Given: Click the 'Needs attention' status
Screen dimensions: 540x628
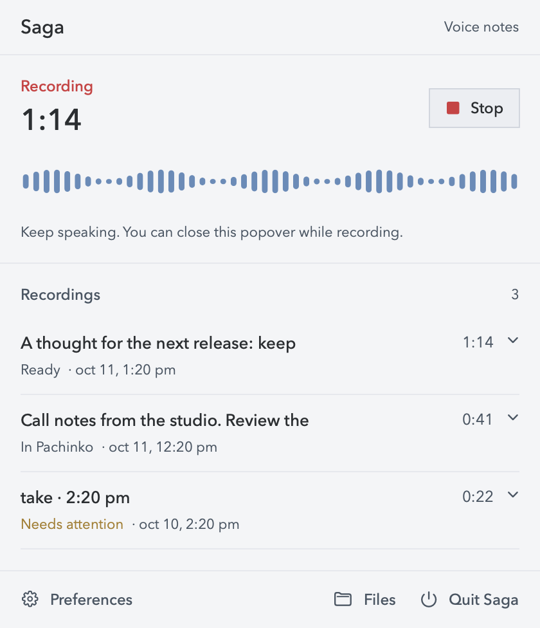Looking at the screenshot, I should 72,524.
